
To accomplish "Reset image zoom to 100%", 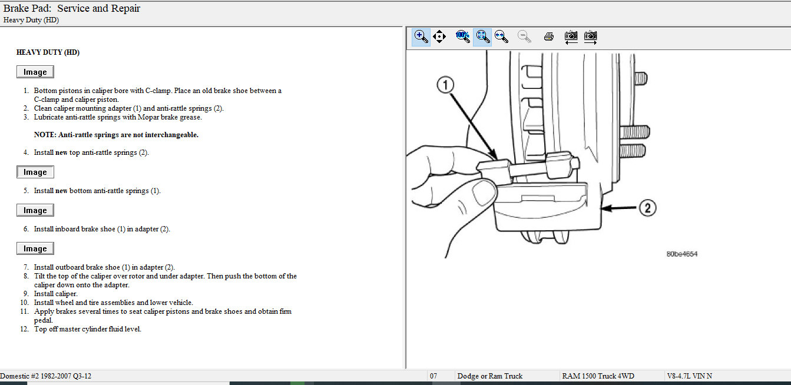I will (x=463, y=37).
